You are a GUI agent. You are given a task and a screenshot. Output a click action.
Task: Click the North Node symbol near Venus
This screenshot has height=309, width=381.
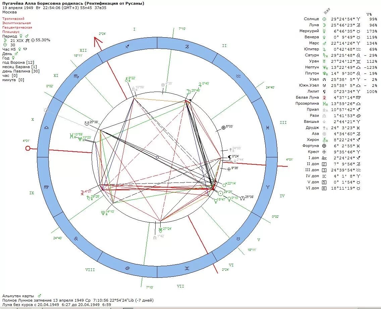click(242, 198)
